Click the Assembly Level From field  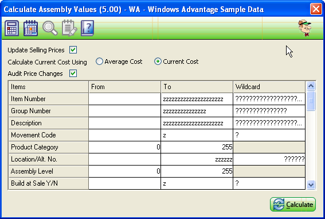tap(124, 171)
